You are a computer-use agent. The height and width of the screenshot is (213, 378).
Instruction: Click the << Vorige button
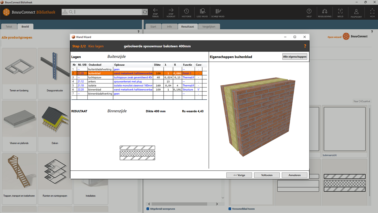coord(239,175)
